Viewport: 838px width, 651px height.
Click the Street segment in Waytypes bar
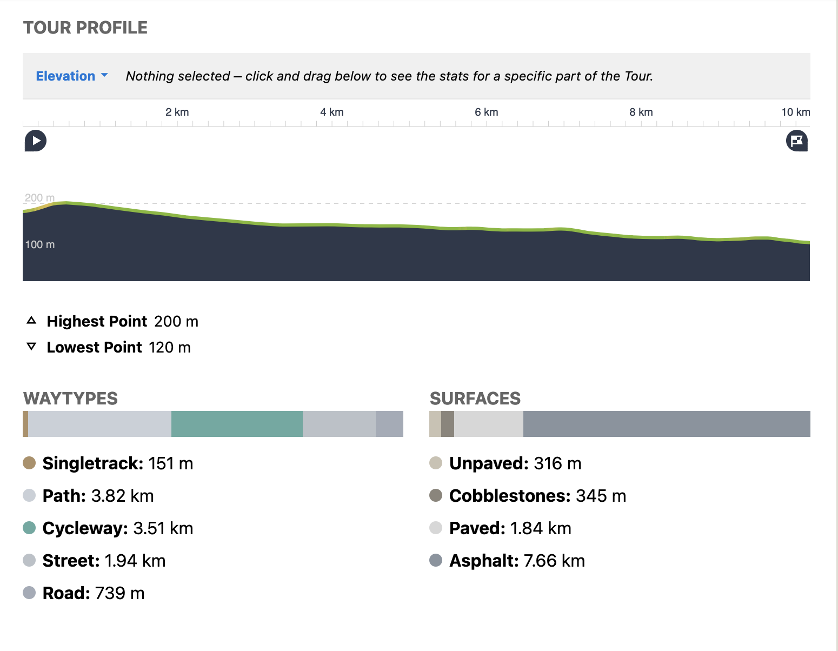tap(339, 424)
